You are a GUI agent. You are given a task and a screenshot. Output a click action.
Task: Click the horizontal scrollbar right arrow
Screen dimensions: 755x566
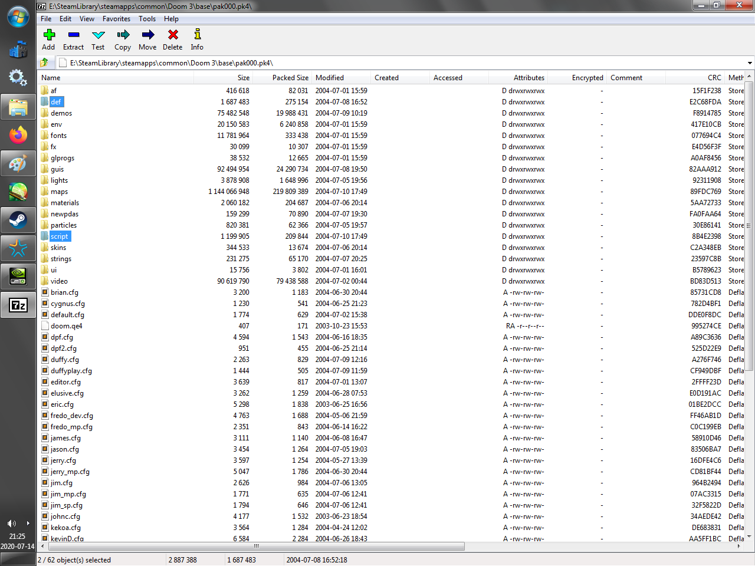point(739,546)
